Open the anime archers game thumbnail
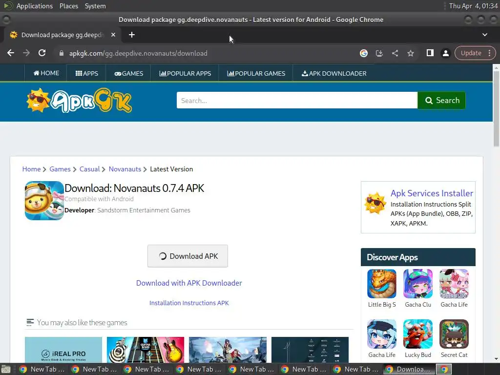500x375 pixels. [228, 350]
